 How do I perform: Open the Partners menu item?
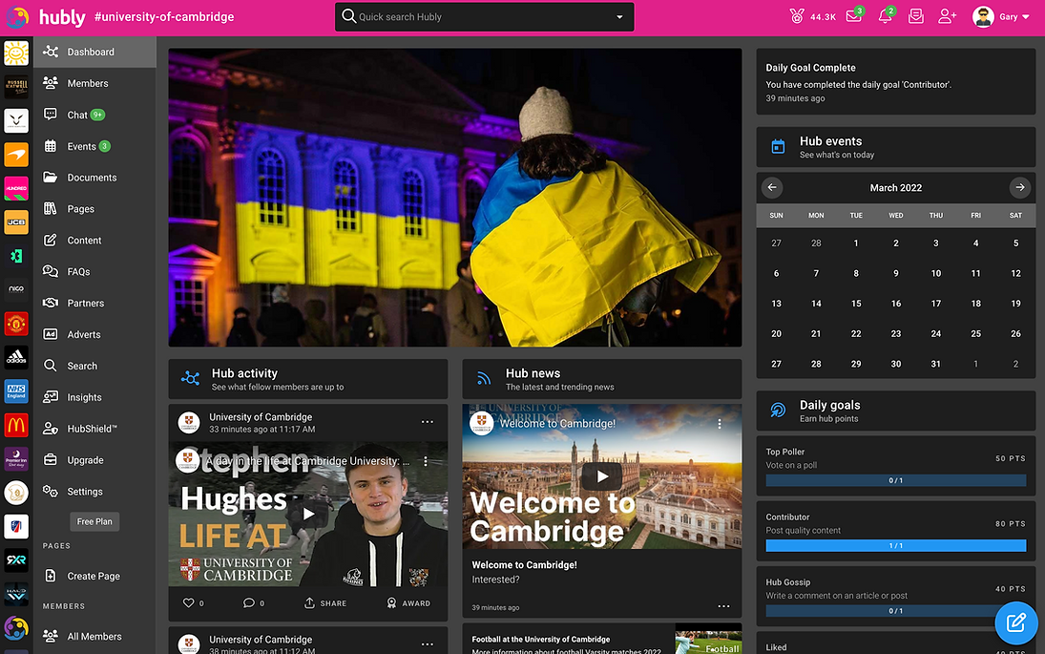pyautogui.click(x=94, y=303)
